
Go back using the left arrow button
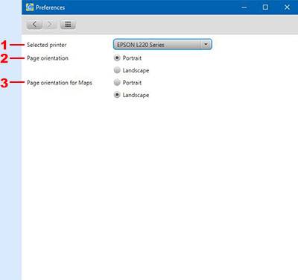34,25
